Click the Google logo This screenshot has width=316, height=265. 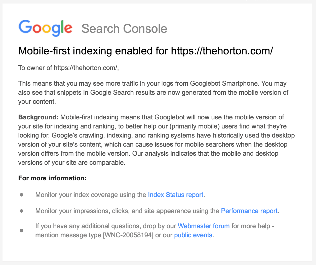(45, 28)
